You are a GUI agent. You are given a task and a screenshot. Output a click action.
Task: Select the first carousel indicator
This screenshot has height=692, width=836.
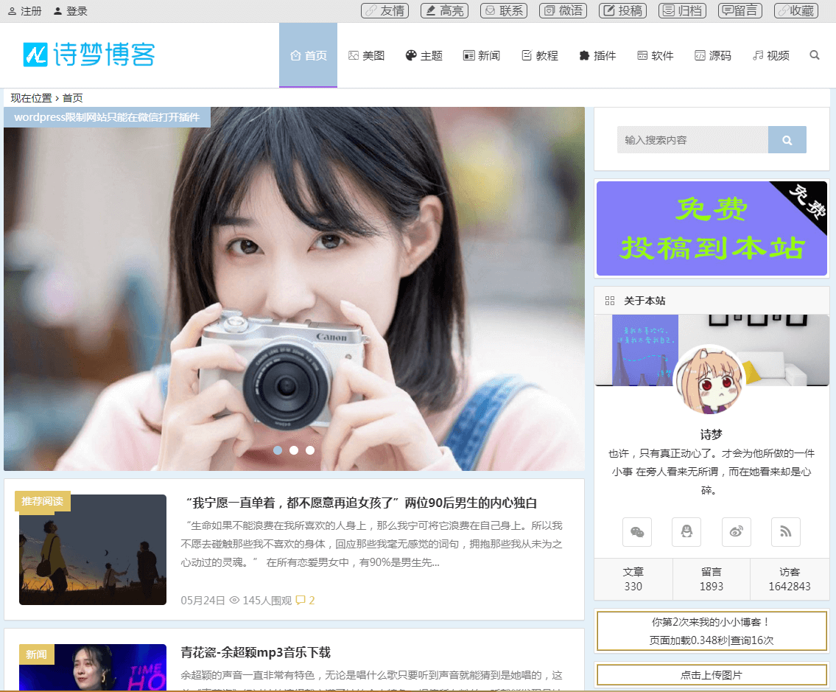[278, 450]
